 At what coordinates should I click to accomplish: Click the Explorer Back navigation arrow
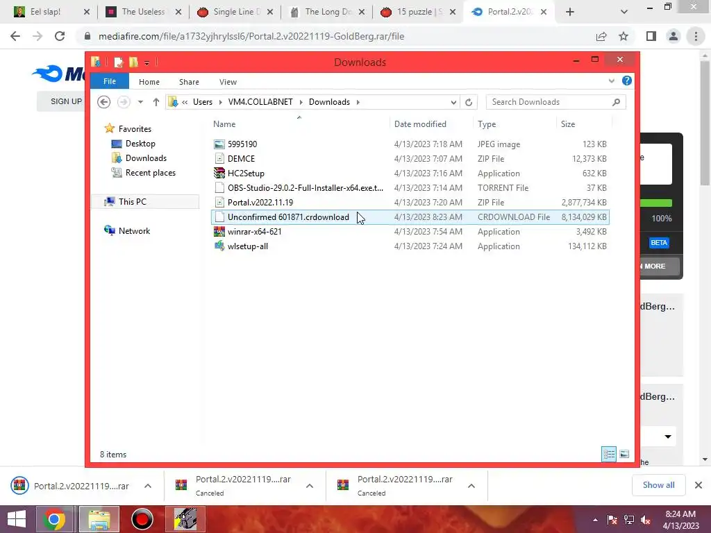pos(104,102)
